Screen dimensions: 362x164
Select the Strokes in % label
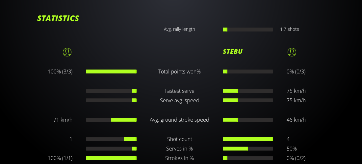(x=179, y=158)
